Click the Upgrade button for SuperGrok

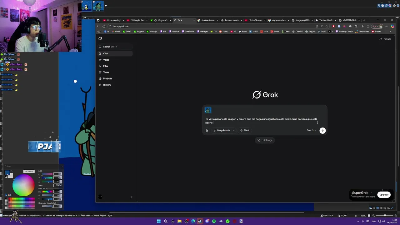[x=384, y=195]
